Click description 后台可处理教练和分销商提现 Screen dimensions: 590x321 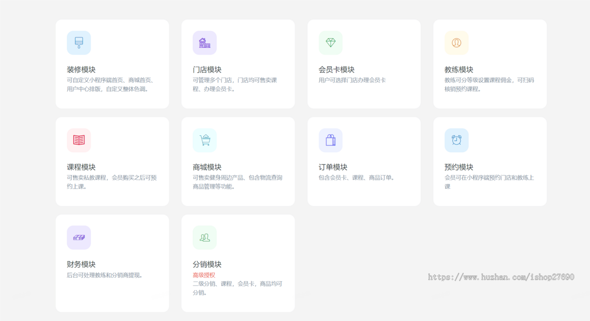click(105, 275)
